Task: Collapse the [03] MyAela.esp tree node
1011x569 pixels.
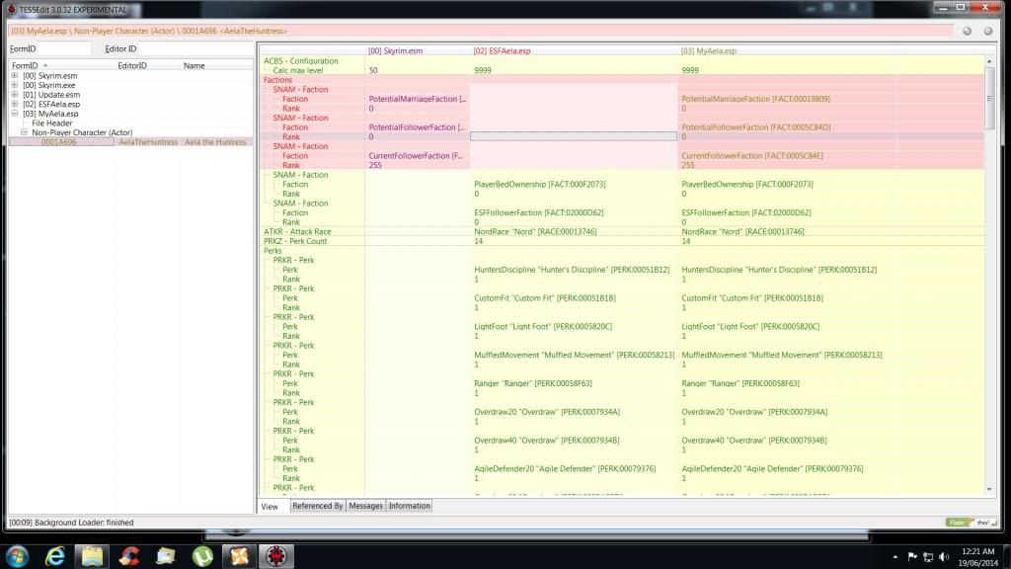Action: (15, 114)
